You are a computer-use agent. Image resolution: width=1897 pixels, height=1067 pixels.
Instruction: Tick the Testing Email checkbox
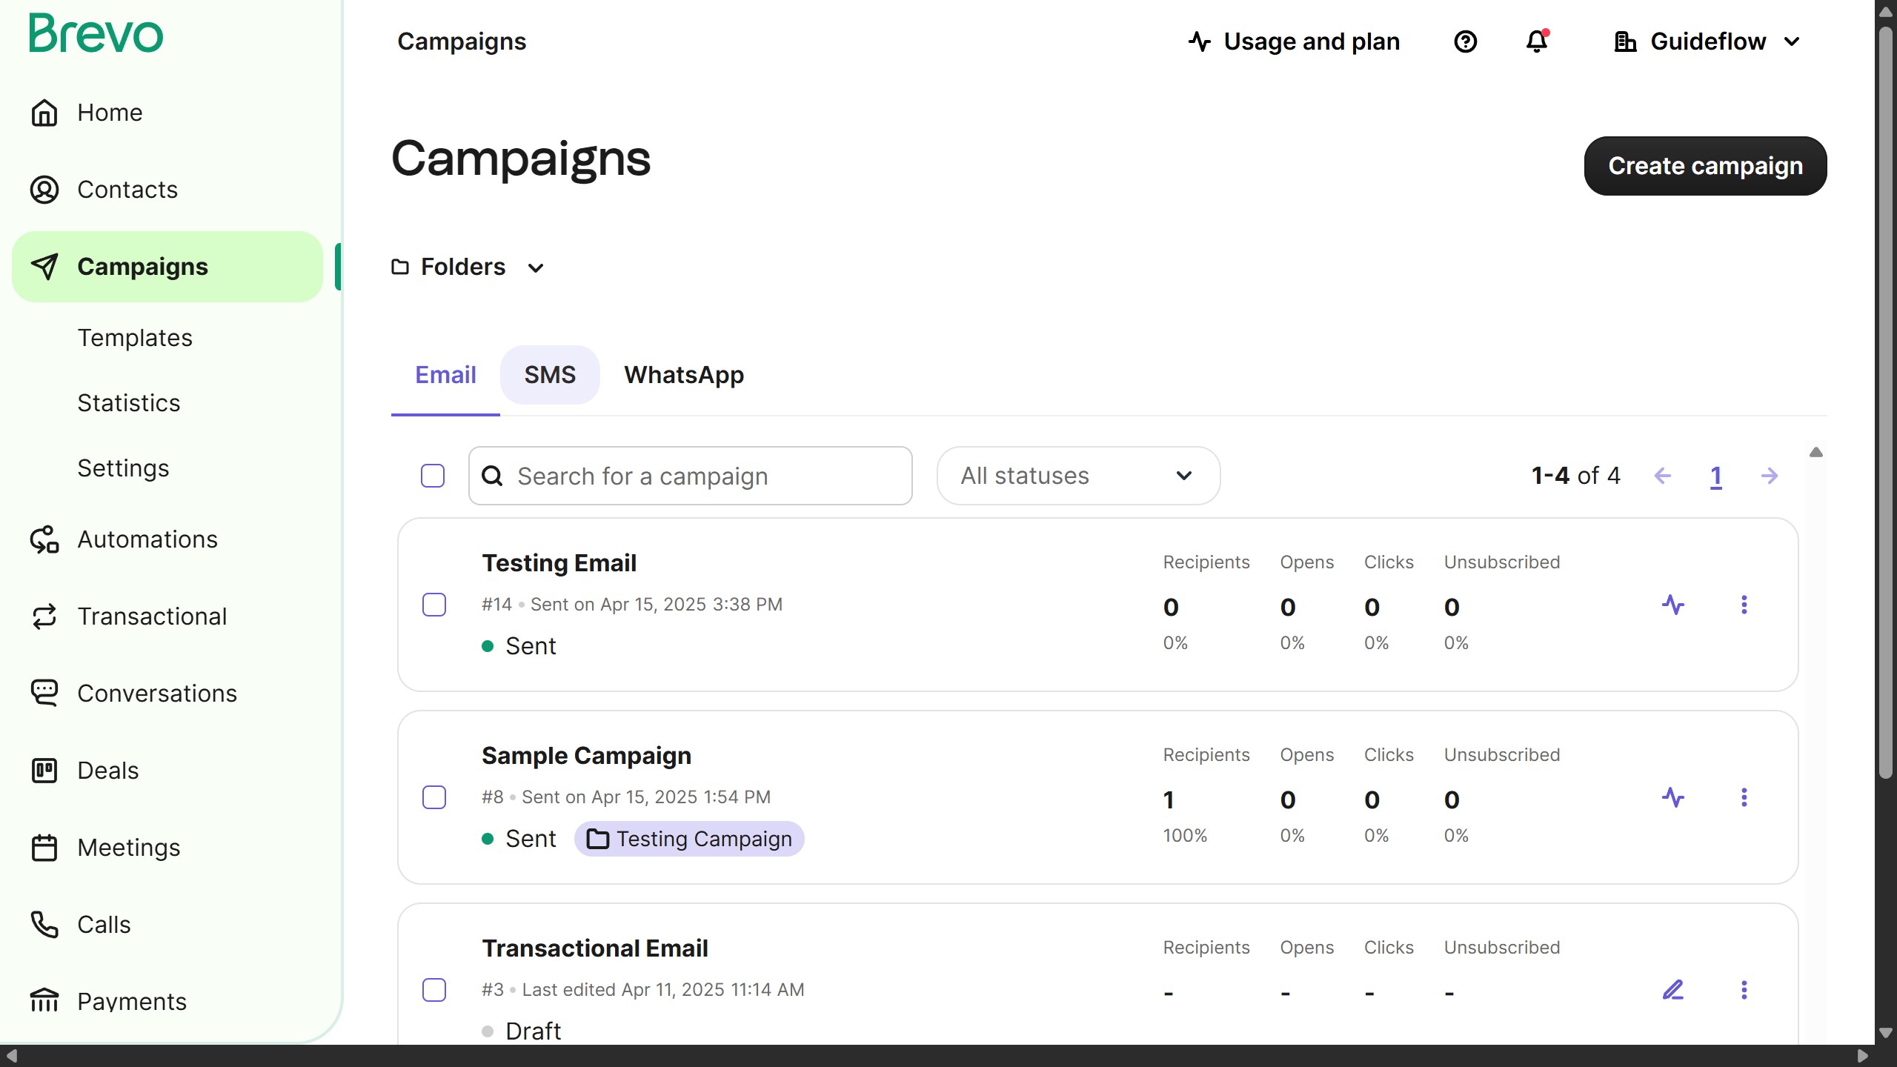[x=434, y=605]
